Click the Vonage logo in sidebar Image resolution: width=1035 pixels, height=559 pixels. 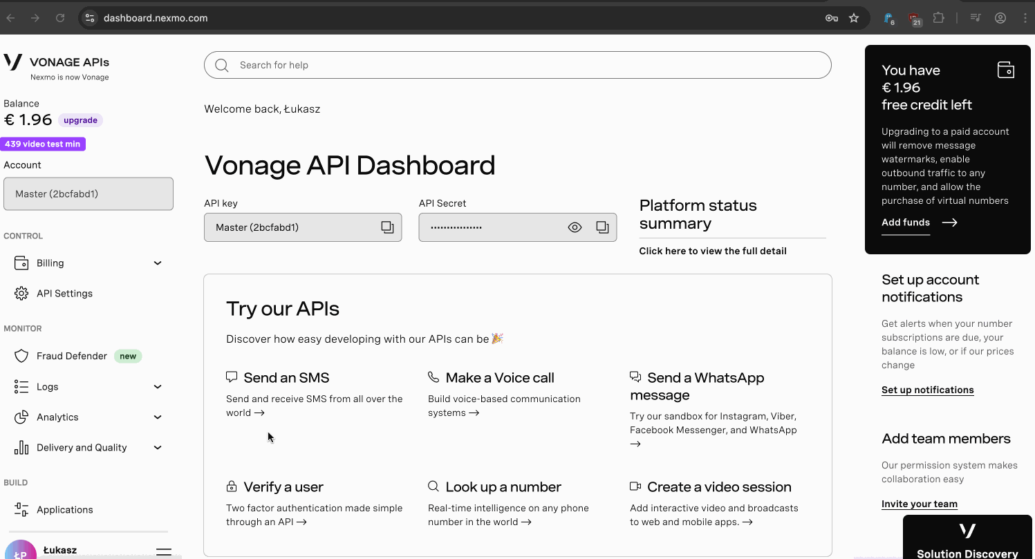point(13,62)
